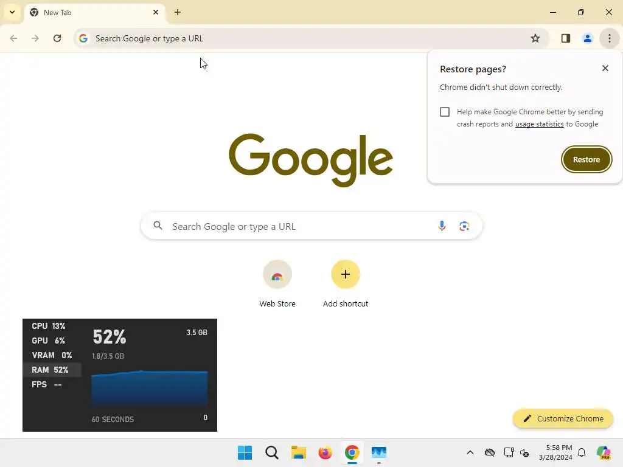Open the notifications bell
This screenshot has height=467, width=623.
click(582, 452)
